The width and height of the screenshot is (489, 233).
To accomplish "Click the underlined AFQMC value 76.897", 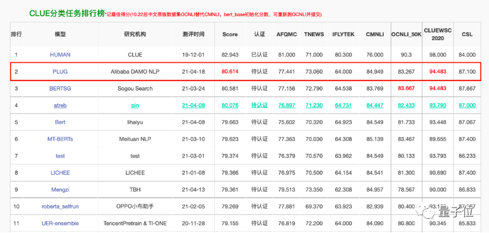I will click(286, 105).
